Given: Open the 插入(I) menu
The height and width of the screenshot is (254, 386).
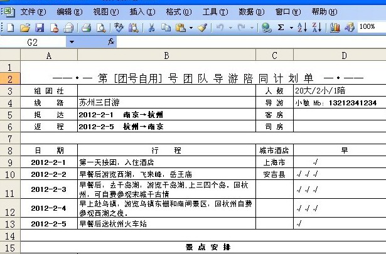Looking at the screenshot, I should (x=142, y=12).
